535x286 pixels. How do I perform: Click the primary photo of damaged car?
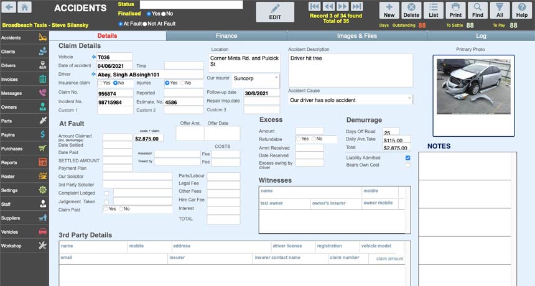coord(473,86)
